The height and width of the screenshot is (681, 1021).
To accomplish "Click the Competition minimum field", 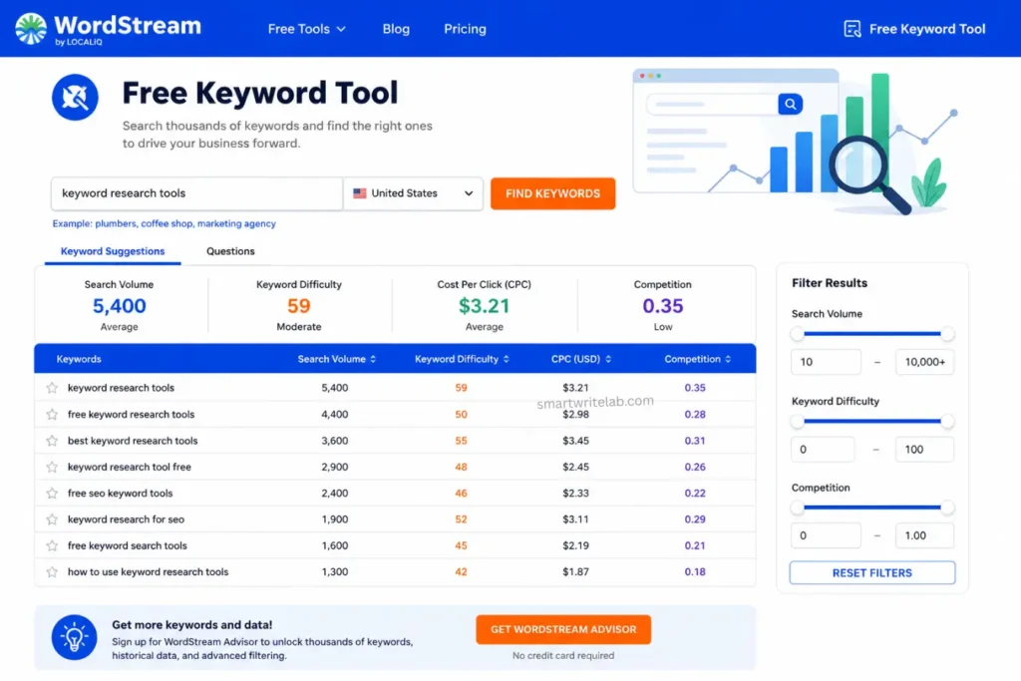I will (x=826, y=535).
